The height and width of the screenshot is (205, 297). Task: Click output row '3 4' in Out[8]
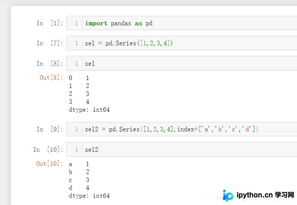click(x=79, y=102)
